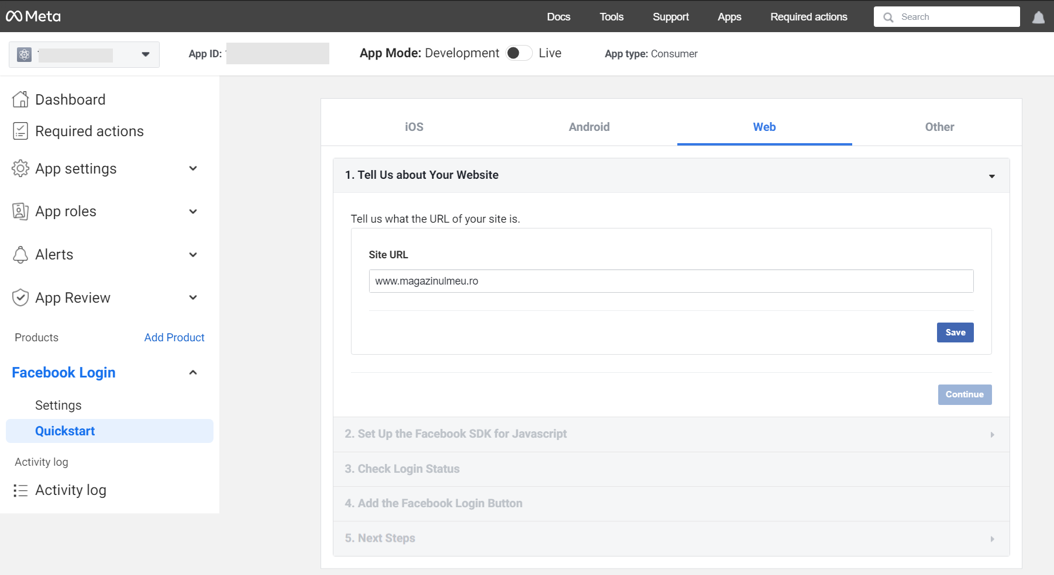The width and height of the screenshot is (1054, 575).
Task: Open the Activity log list icon
Action: point(20,490)
